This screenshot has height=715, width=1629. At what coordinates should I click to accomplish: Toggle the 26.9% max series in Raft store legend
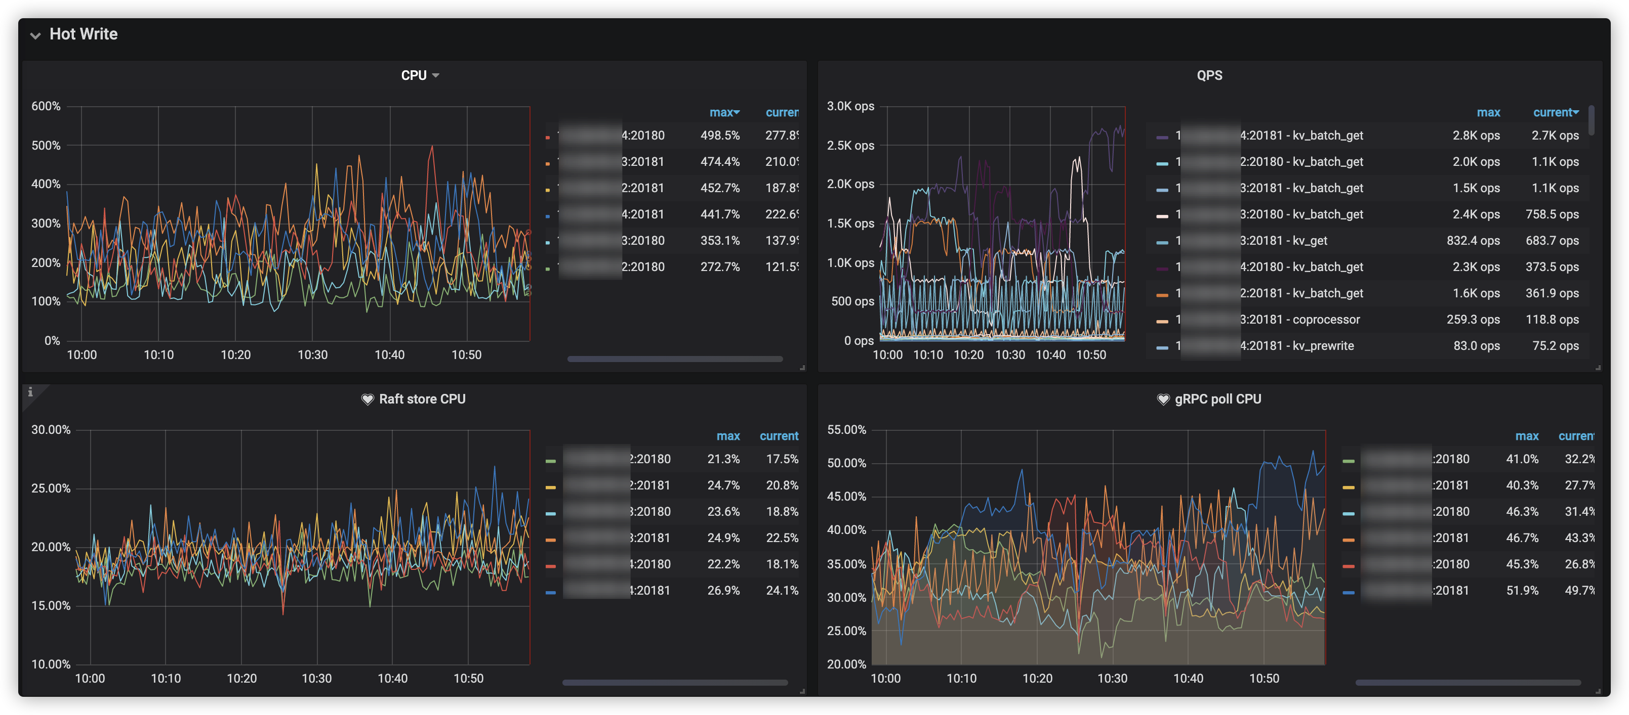coord(649,591)
